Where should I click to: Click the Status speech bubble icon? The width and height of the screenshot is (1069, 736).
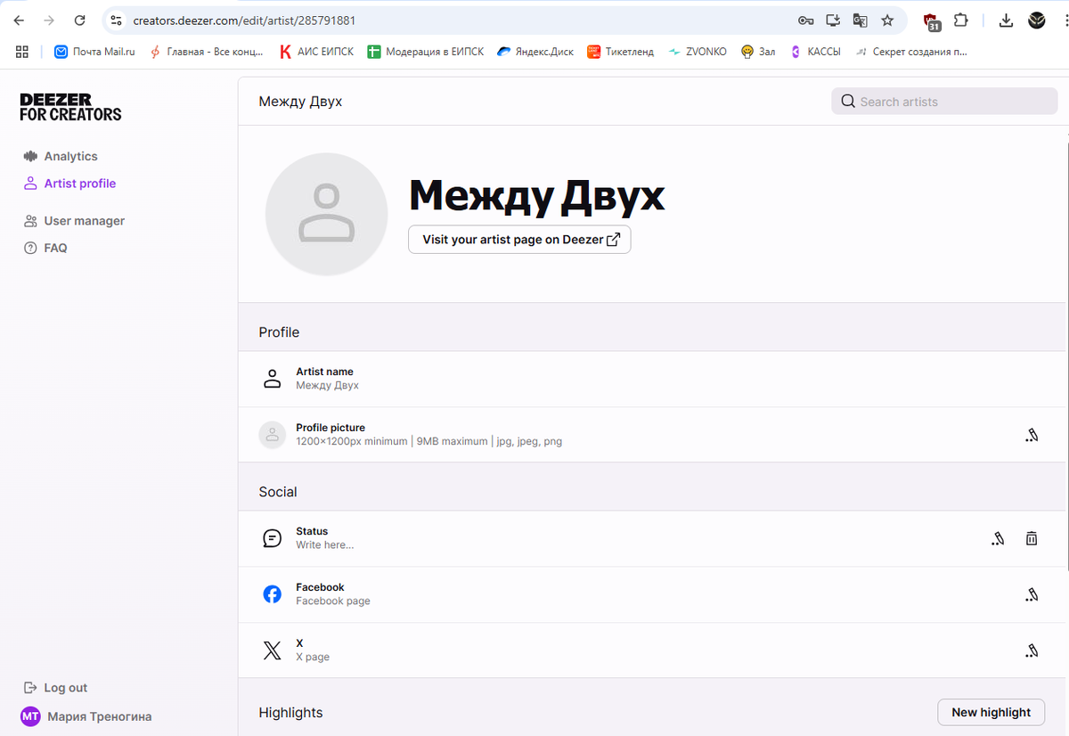[x=273, y=538]
